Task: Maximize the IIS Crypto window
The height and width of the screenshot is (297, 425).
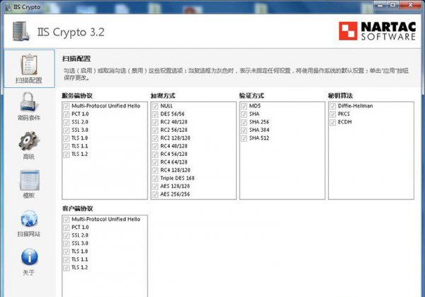Action: [x=394, y=5]
